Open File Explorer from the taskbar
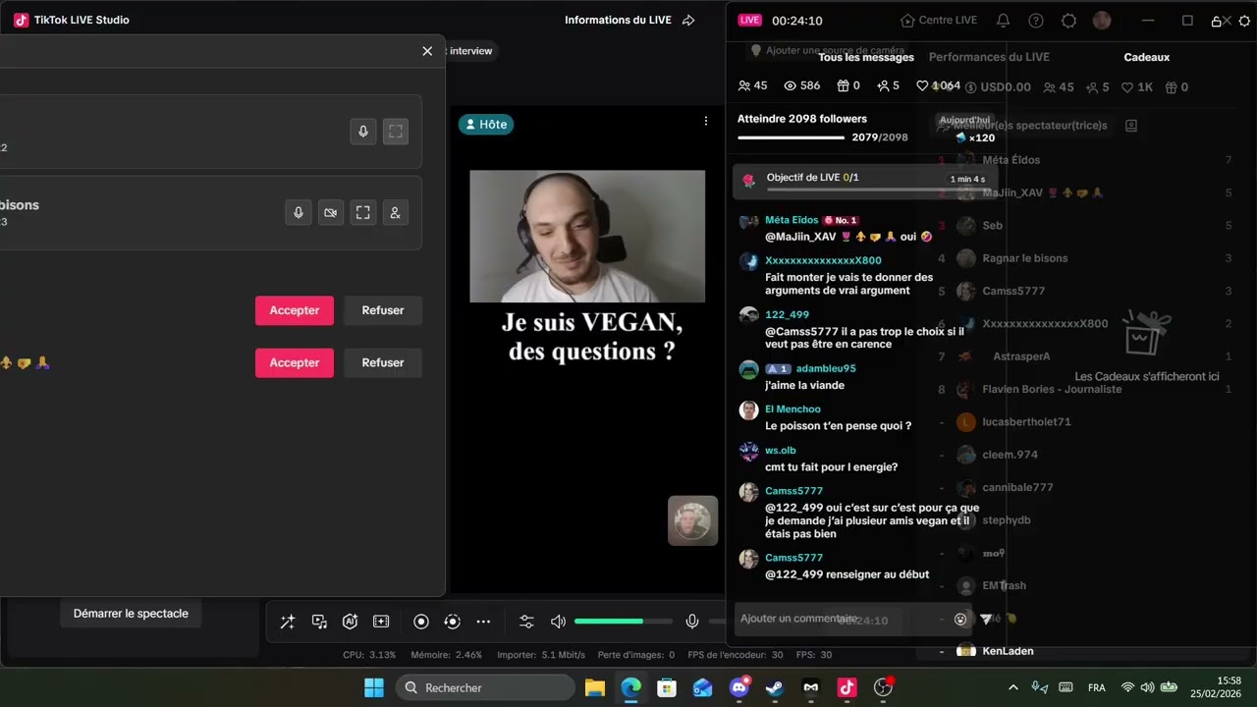1257x707 pixels. click(594, 687)
